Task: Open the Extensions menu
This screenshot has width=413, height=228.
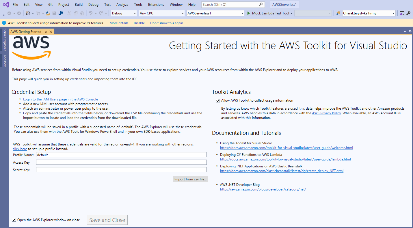Action: [x=156, y=5]
